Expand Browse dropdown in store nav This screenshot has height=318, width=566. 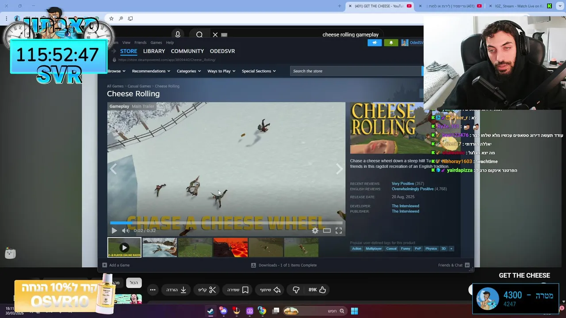(116, 71)
